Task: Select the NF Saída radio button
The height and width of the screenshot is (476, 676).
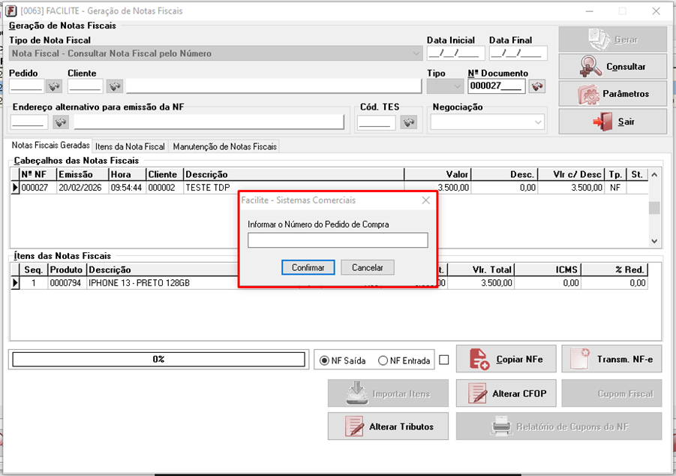Action: (x=324, y=360)
